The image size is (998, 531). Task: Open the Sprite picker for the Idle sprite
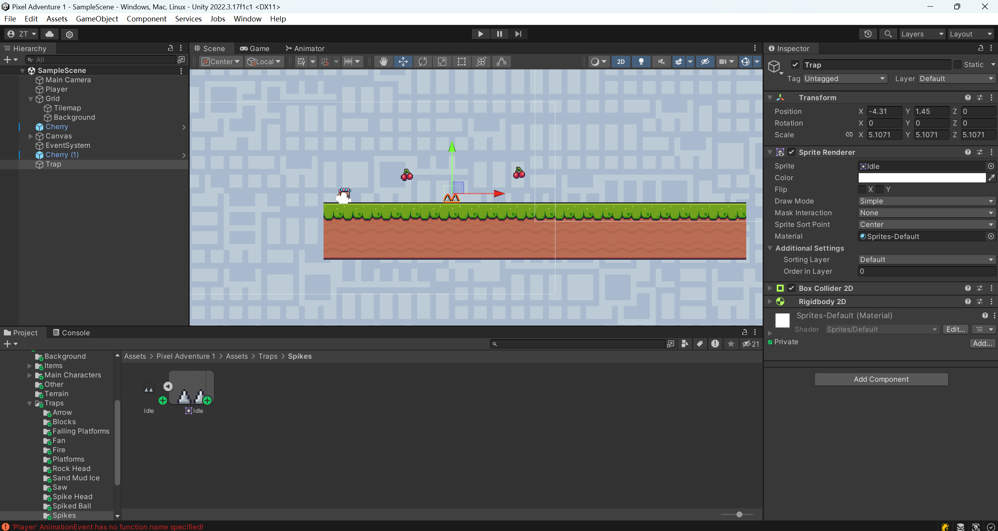(x=991, y=166)
